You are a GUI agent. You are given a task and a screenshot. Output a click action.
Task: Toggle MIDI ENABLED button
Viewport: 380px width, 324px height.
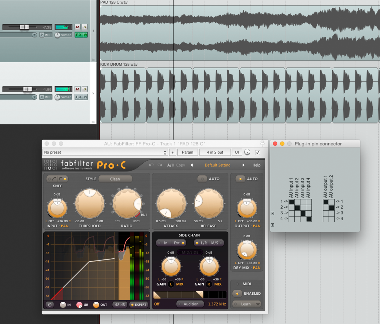click(237, 293)
